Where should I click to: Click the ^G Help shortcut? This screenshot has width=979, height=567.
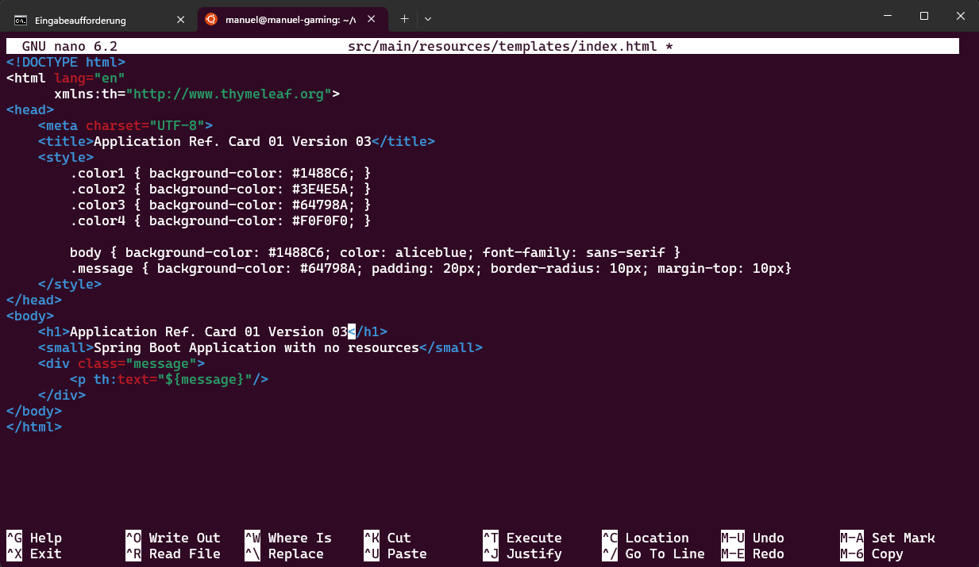coord(34,538)
